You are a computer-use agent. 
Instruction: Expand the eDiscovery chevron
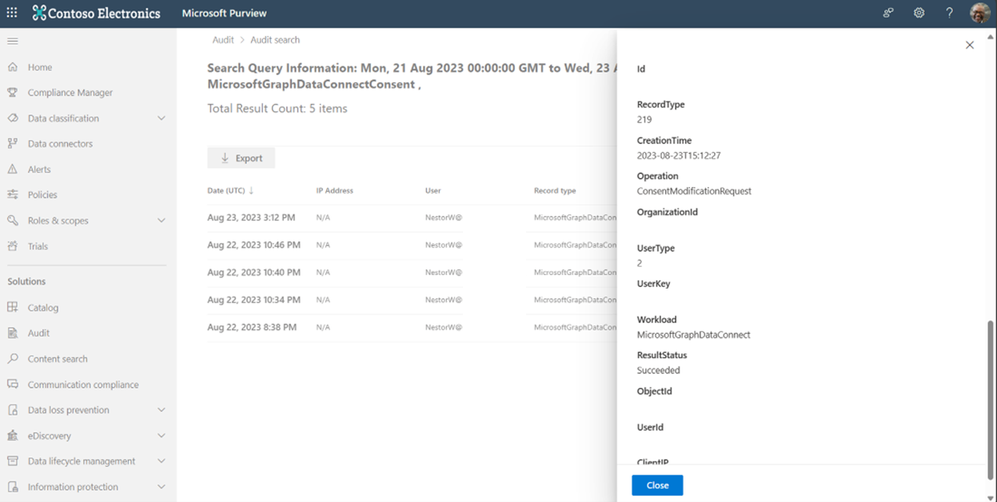coord(162,436)
